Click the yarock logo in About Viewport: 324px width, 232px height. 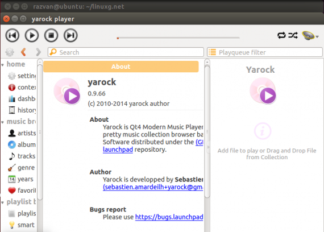click(67, 91)
